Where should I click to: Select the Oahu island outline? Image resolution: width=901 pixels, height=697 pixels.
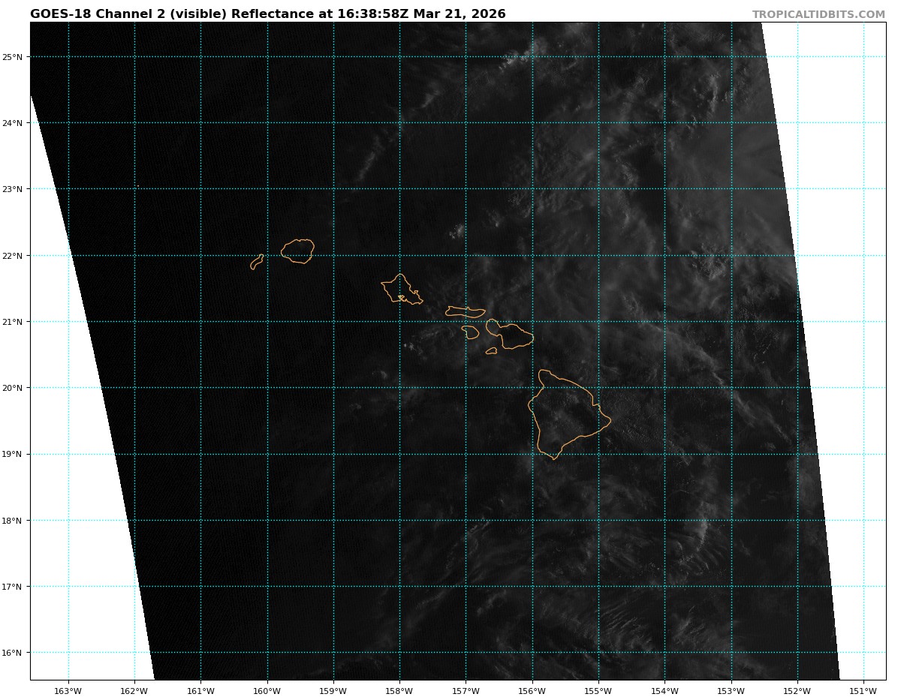point(400,290)
